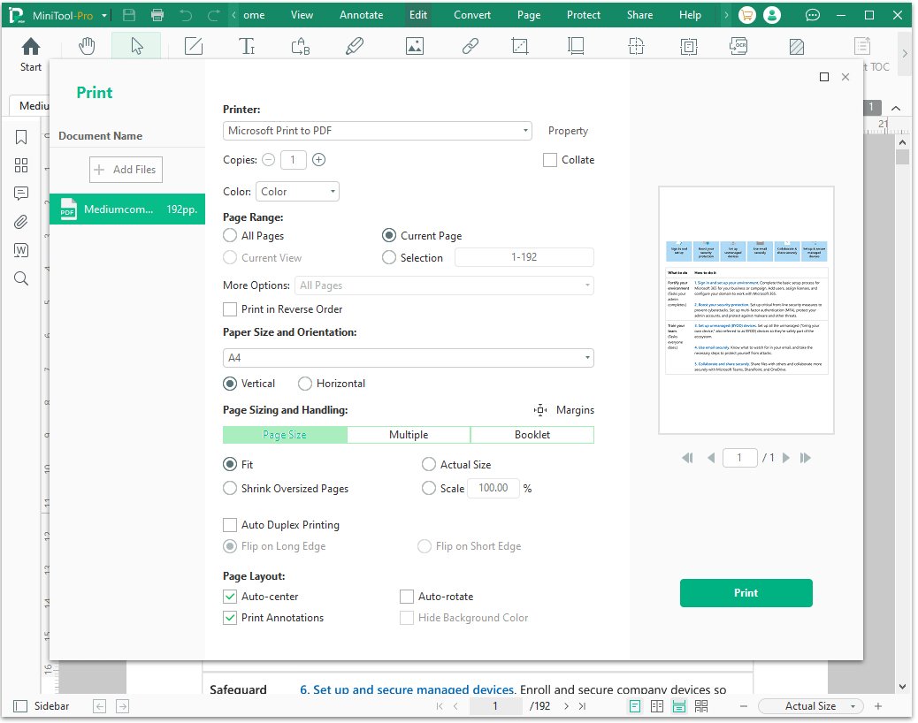Select the All Pages radio button
This screenshot has height=723, width=918.
tap(230, 236)
